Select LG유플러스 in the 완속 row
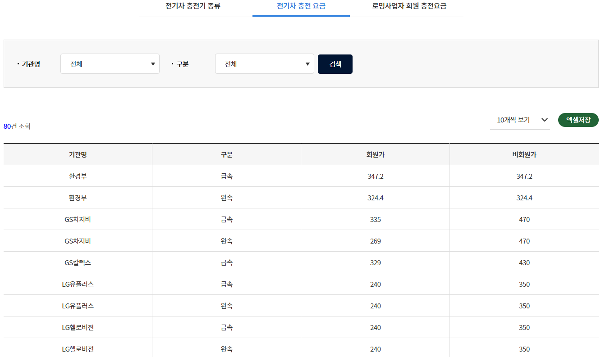 78,306
